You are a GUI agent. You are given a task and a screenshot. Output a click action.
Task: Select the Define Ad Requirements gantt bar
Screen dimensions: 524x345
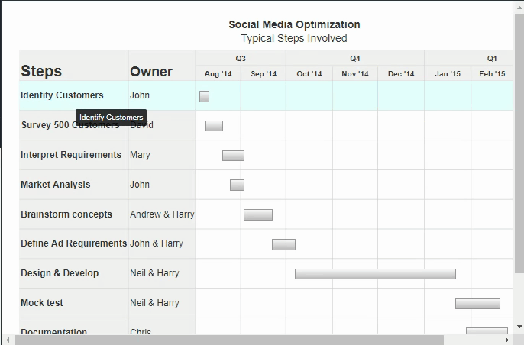[x=283, y=244]
